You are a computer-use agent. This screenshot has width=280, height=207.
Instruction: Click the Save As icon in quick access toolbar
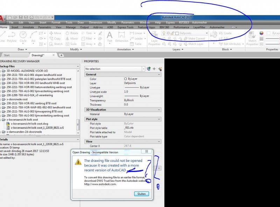point(26,17)
